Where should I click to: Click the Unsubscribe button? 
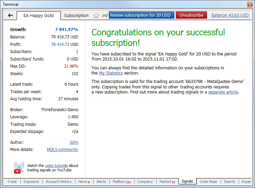[191, 15]
